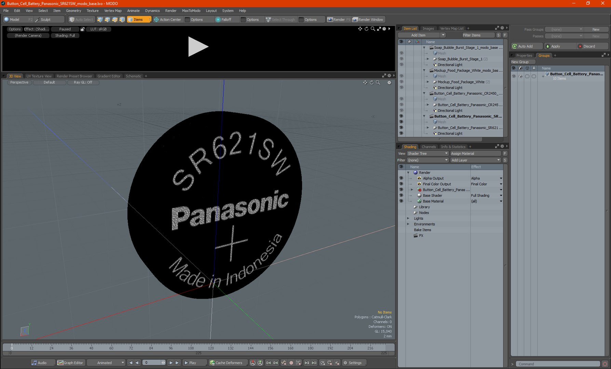Image resolution: width=611 pixels, height=369 pixels.
Task: Hide Base Shader layer
Action: (401, 195)
